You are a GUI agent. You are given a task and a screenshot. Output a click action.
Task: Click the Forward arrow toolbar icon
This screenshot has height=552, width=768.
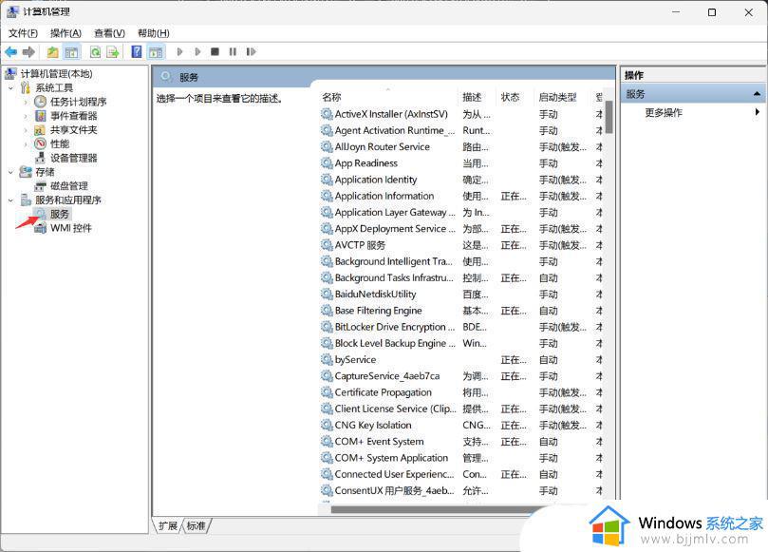click(28, 51)
